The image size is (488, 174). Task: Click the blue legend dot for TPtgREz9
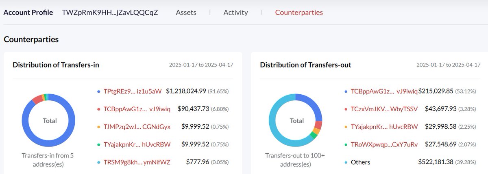(x=98, y=91)
